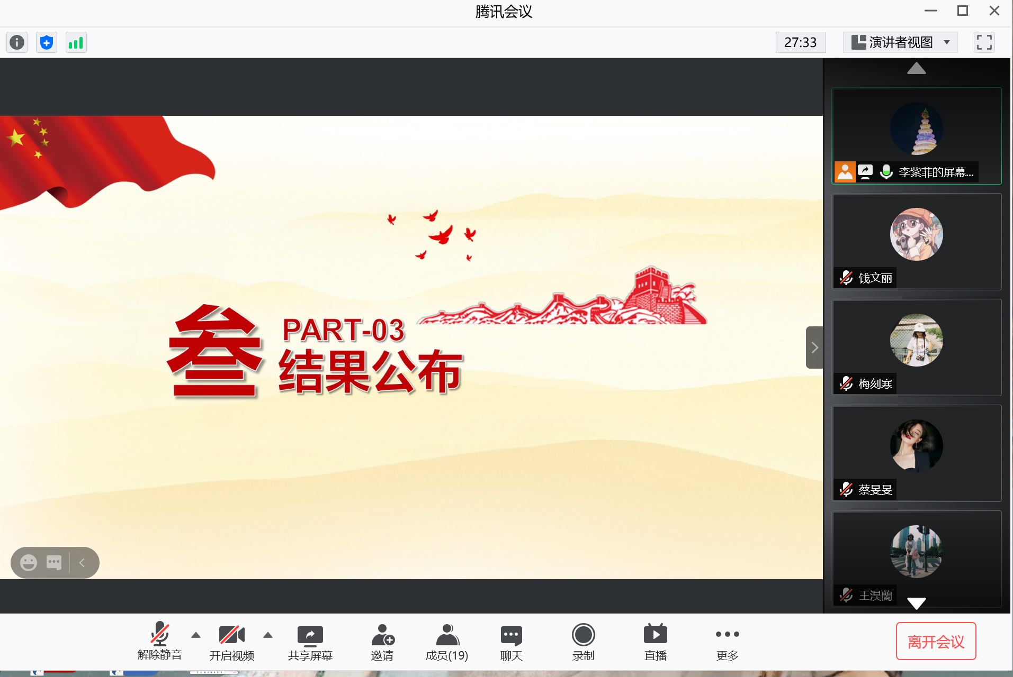Turn on camera via 开启视频

232,642
